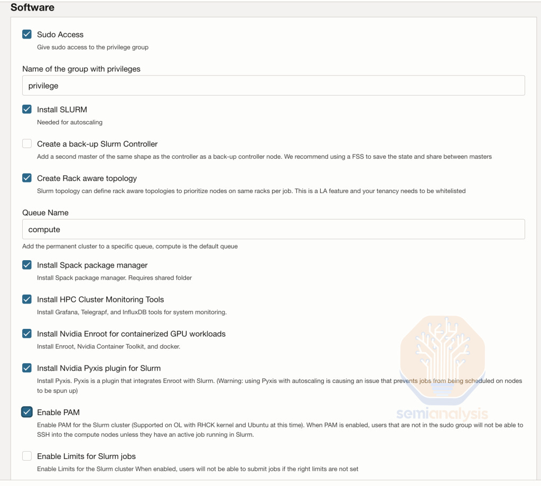Viewport: 541px width, 486px height.
Task: Click the 'Sudo Access' label text
Action: click(60, 34)
